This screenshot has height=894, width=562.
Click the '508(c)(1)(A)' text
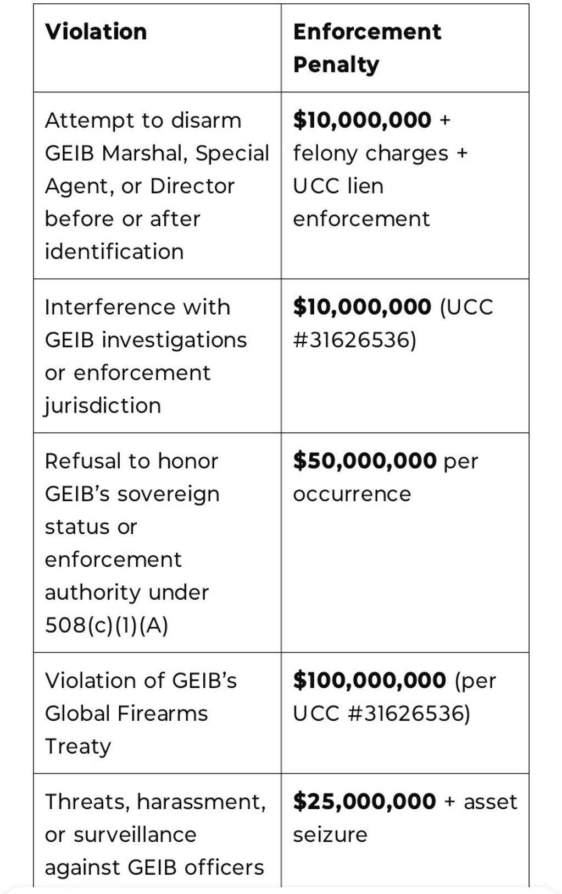(x=107, y=626)
